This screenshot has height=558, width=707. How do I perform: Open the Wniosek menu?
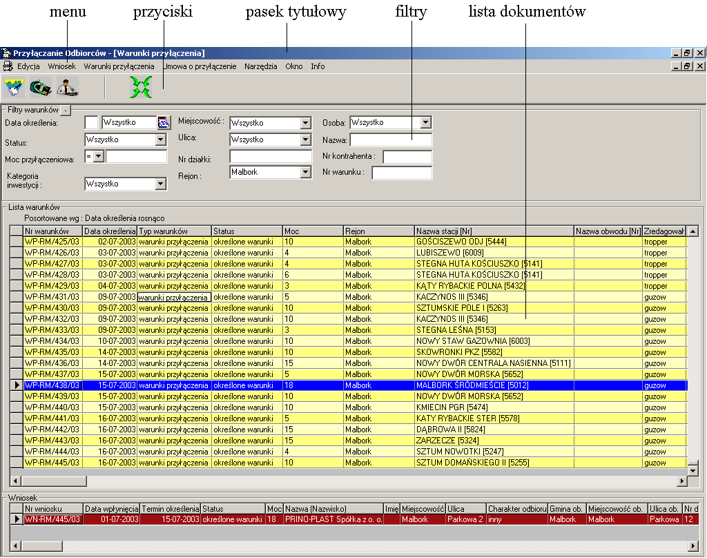tap(61, 66)
